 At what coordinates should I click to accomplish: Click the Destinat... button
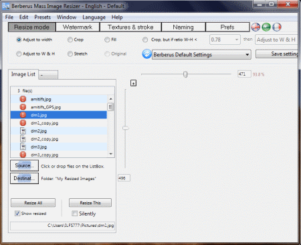24,178
